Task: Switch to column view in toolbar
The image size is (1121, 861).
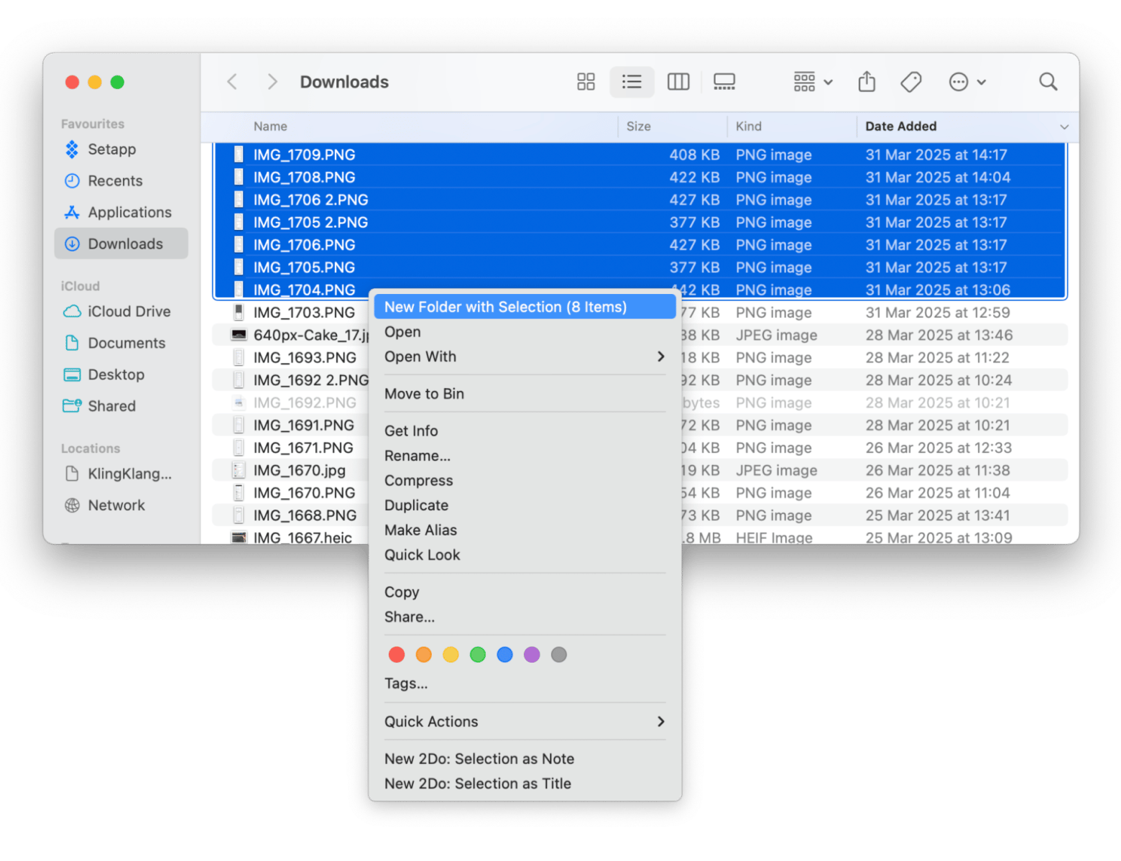Action: 678,81
